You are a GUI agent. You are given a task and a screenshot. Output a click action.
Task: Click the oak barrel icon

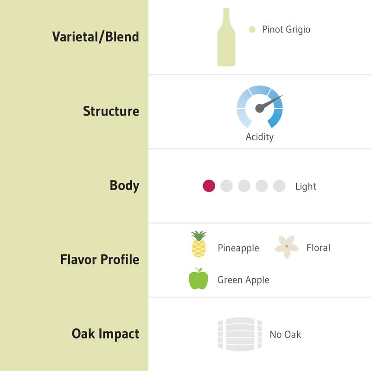[240, 334]
